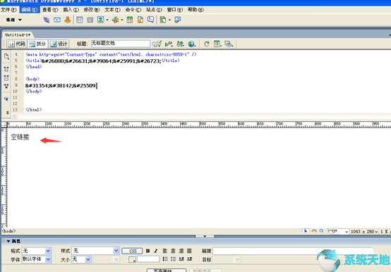Insert a Comment icon

(x=150, y=20)
